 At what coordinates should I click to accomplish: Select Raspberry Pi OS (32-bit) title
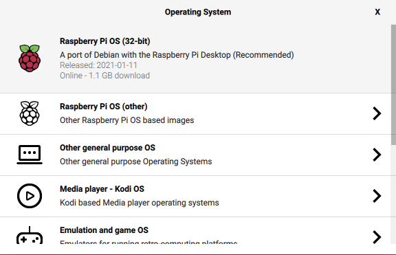point(104,41)
